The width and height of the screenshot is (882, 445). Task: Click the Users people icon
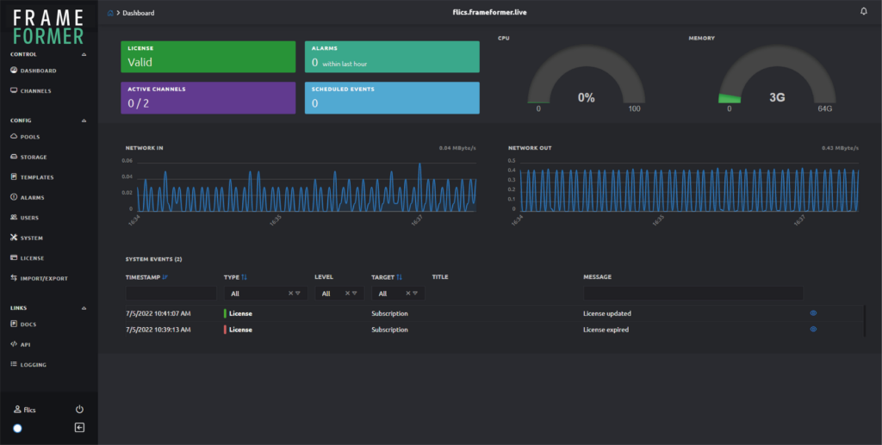pos(14,217)
